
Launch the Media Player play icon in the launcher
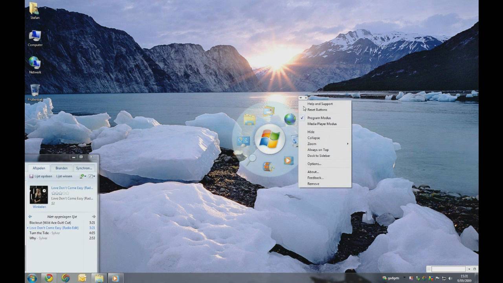tap(288, 160)
